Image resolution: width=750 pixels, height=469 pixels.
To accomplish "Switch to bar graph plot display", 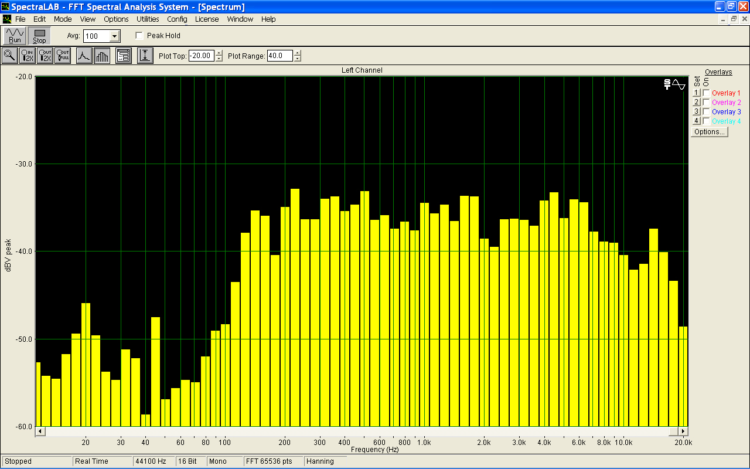I will pyautogui.click(x=102, y=56).
